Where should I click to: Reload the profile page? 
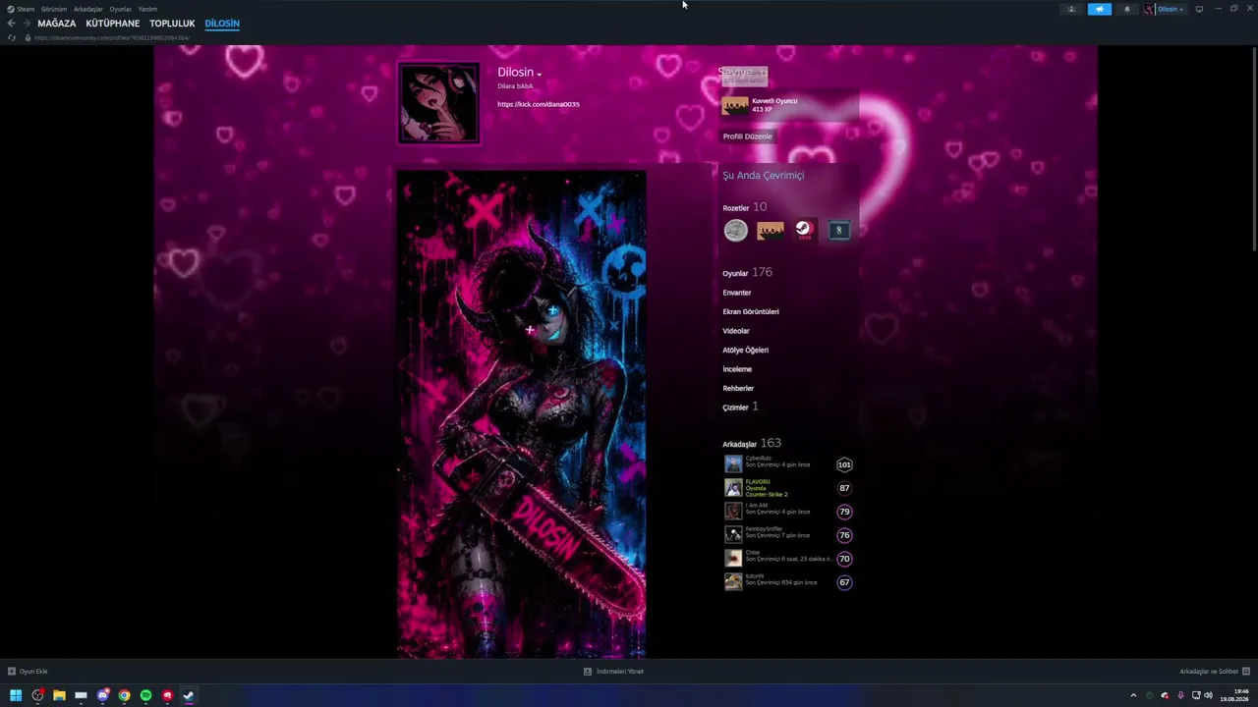(x=12, y=37)
